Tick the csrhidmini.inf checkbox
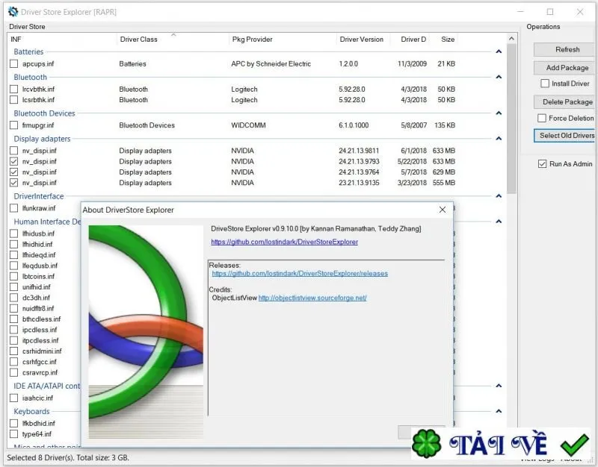The height and width of the screenshot is (467, 598). (x=13, y=351)
